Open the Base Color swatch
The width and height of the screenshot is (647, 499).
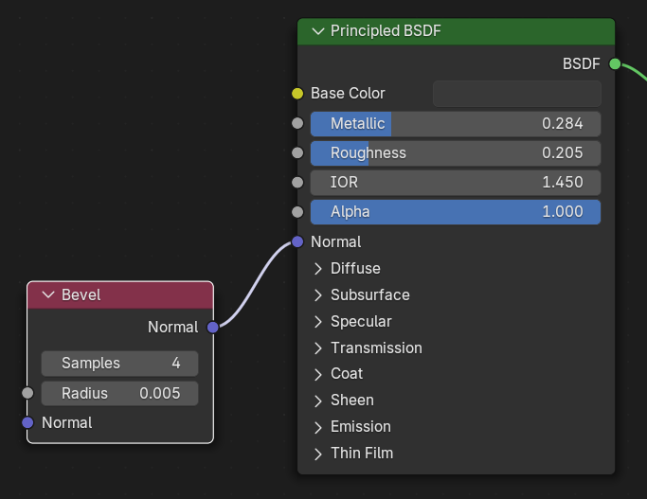click(x=516, y=94)
